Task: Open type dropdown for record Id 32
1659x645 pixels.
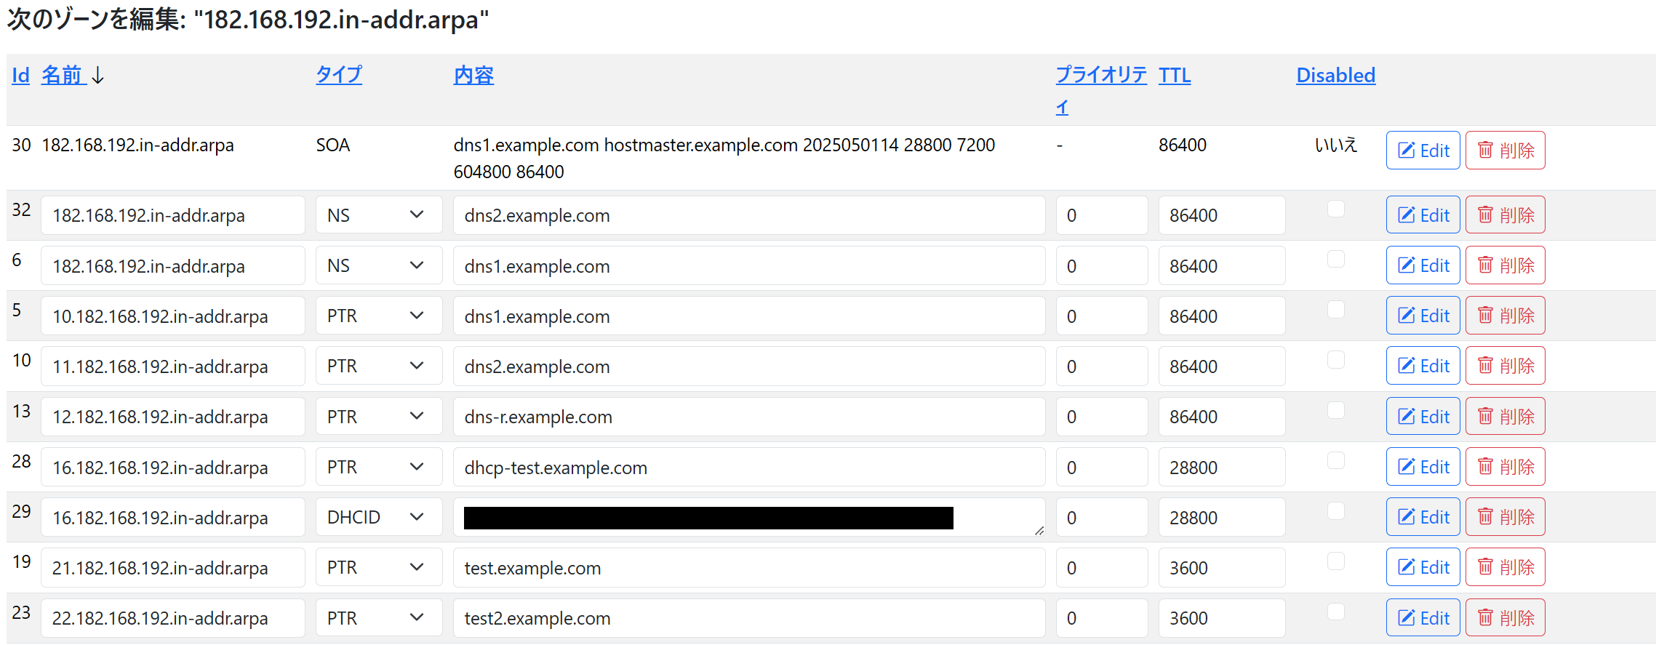Action: coord(379,215)
